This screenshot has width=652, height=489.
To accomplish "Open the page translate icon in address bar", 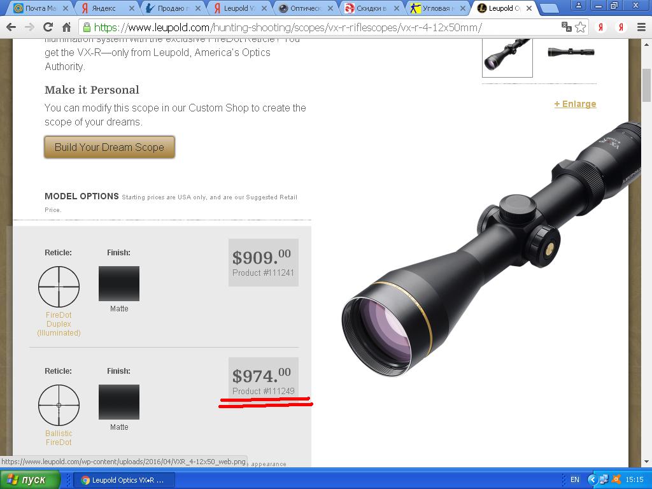I will [x=566, y=27].
